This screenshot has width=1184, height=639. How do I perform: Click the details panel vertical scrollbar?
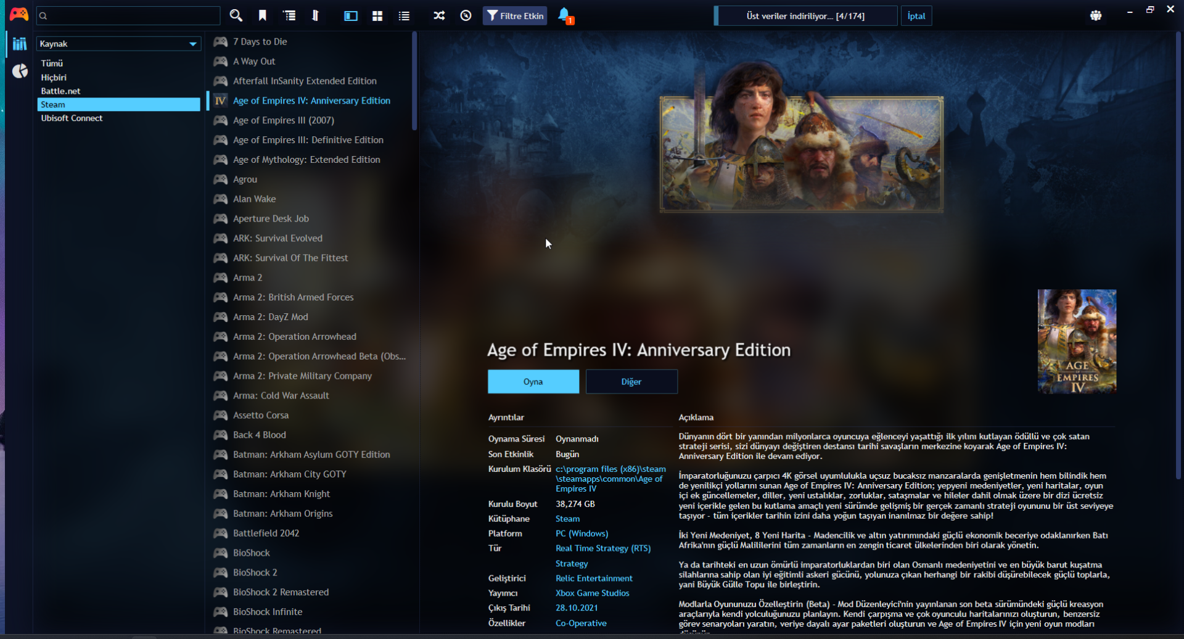1178,255
